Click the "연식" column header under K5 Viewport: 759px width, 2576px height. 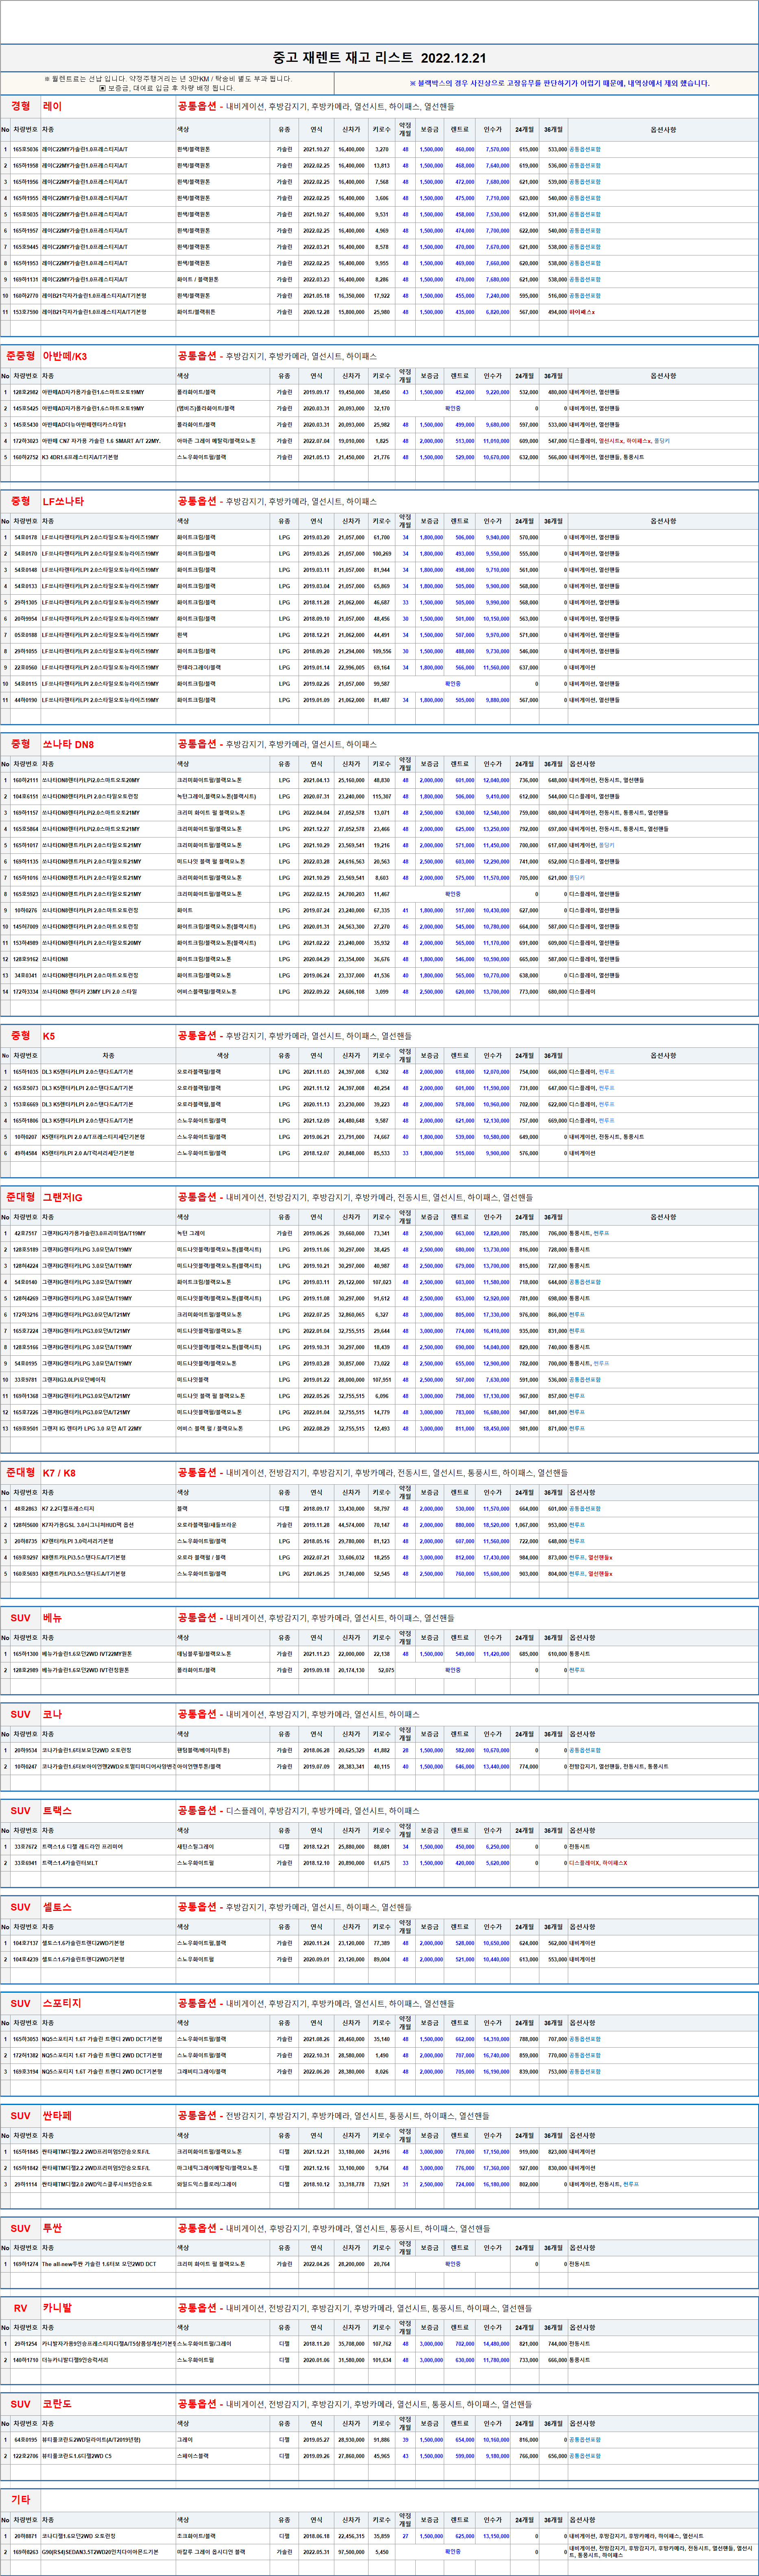click(x=316, y=1056)
